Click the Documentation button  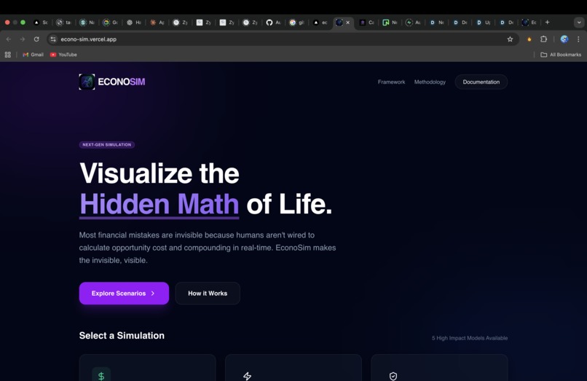point(481,82)
